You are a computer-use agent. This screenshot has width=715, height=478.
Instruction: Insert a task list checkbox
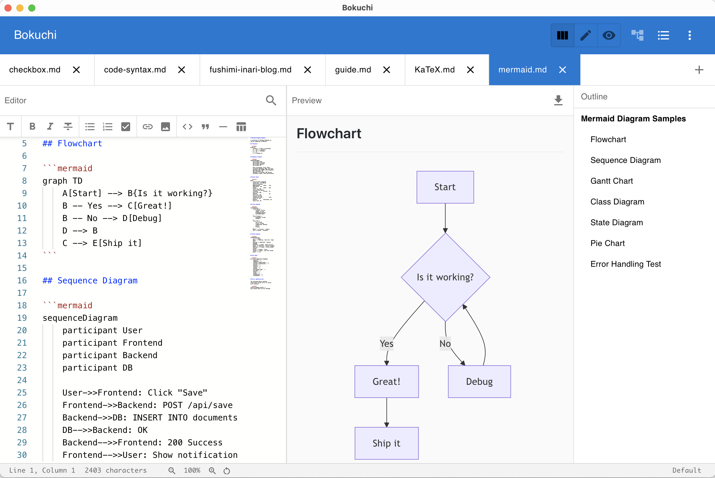[125, 126]
